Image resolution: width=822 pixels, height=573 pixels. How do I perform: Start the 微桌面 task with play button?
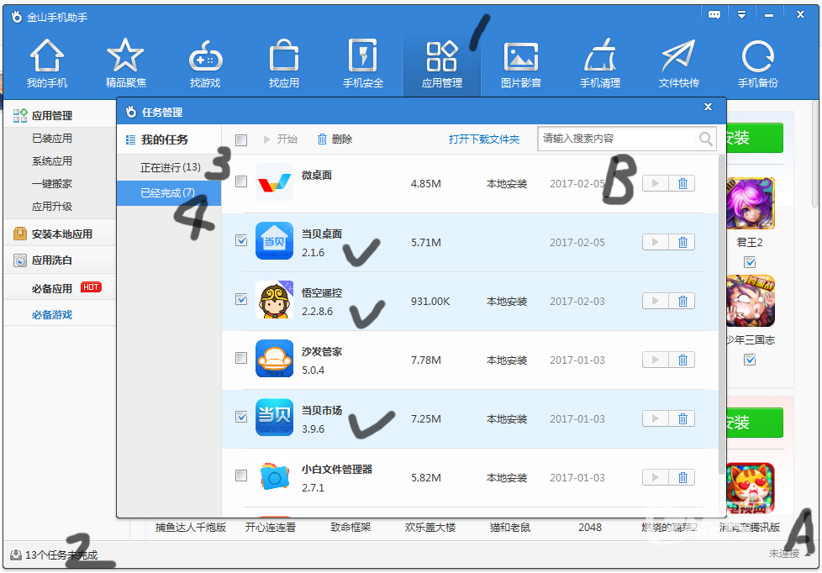(x=656, y=183)
